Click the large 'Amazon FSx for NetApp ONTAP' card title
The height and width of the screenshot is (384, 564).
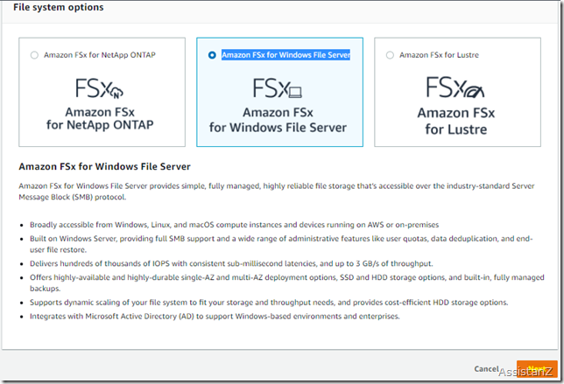click(x=100, y=119)
